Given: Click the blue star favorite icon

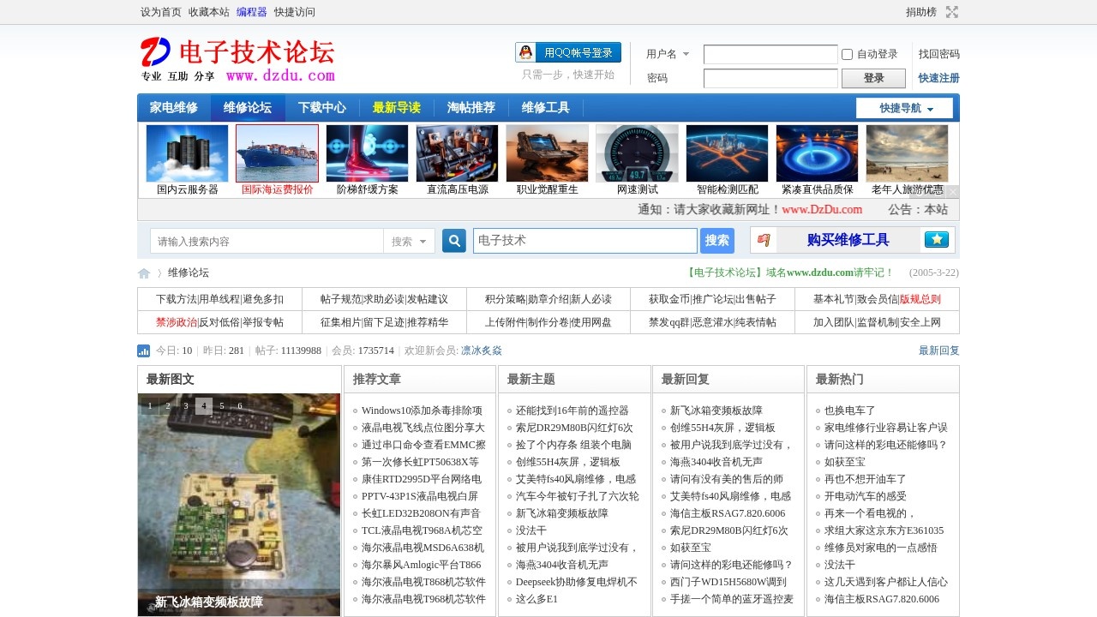Looking at the screenshot, I should [936, 240].
